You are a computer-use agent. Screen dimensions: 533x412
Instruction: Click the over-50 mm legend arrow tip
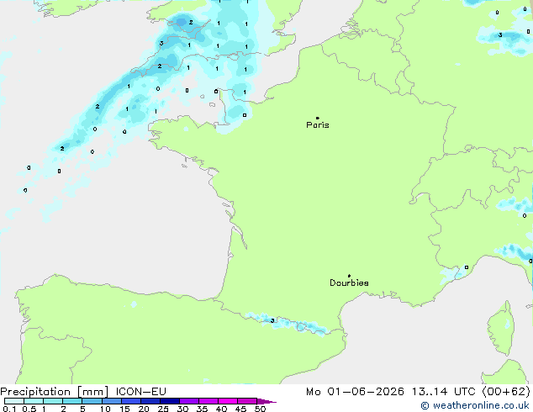(266, 401)
